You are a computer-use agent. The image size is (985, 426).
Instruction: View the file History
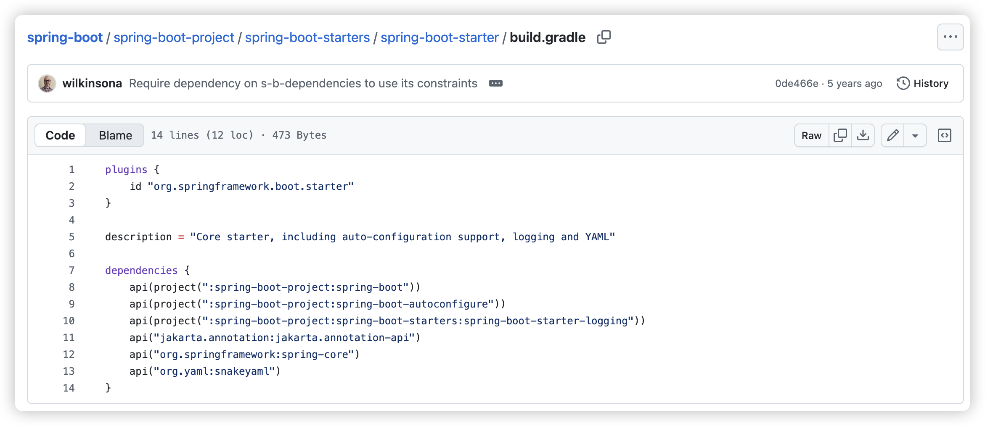click(x=922, y=83)
